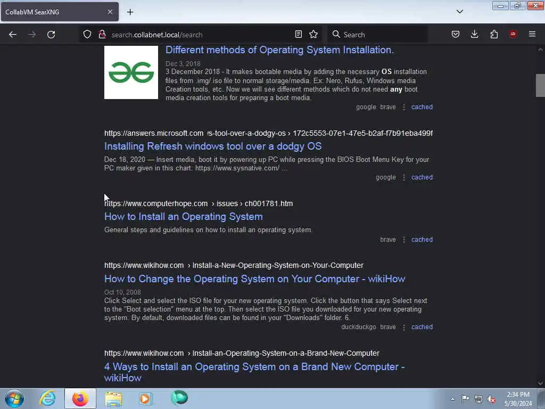Click the address bar URL field
Viewport: 545px width, 409px height.
[201, 35]
